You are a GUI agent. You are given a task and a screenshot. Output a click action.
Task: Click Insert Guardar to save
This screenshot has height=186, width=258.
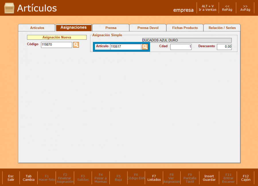tap(209, 178)
